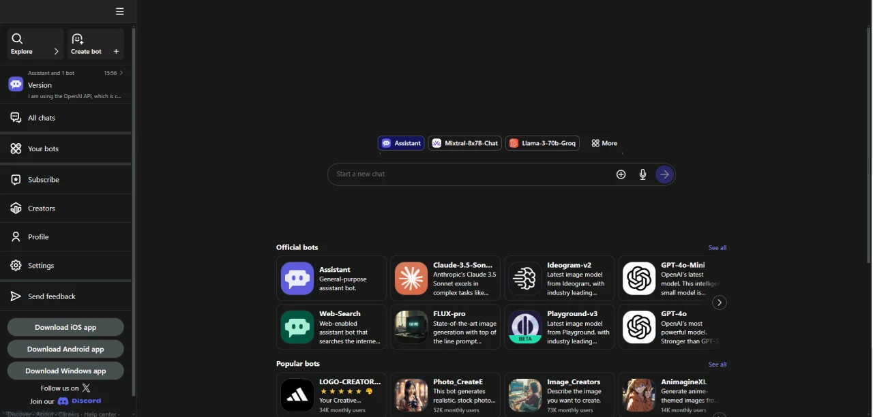Click the Creators icon
The image size is (873, 417).
click(x=16, y=208)
